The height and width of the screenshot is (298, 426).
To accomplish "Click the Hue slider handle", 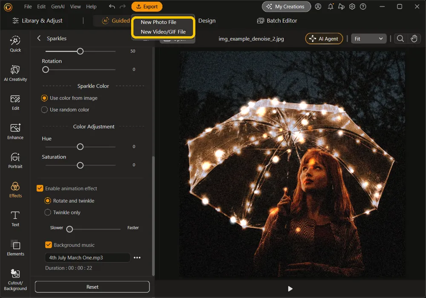I will pyautogui.click(x=80, y=147).
